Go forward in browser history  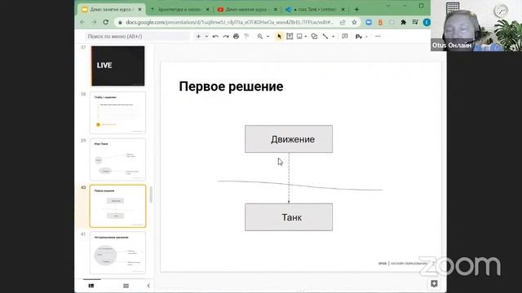click(x=94, y=22)
